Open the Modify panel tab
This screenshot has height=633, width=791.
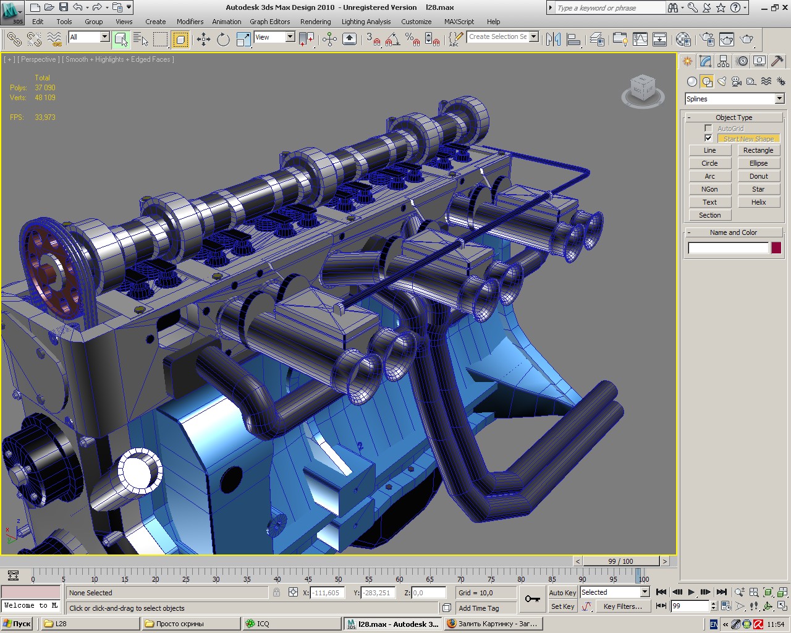click(705, 61)
